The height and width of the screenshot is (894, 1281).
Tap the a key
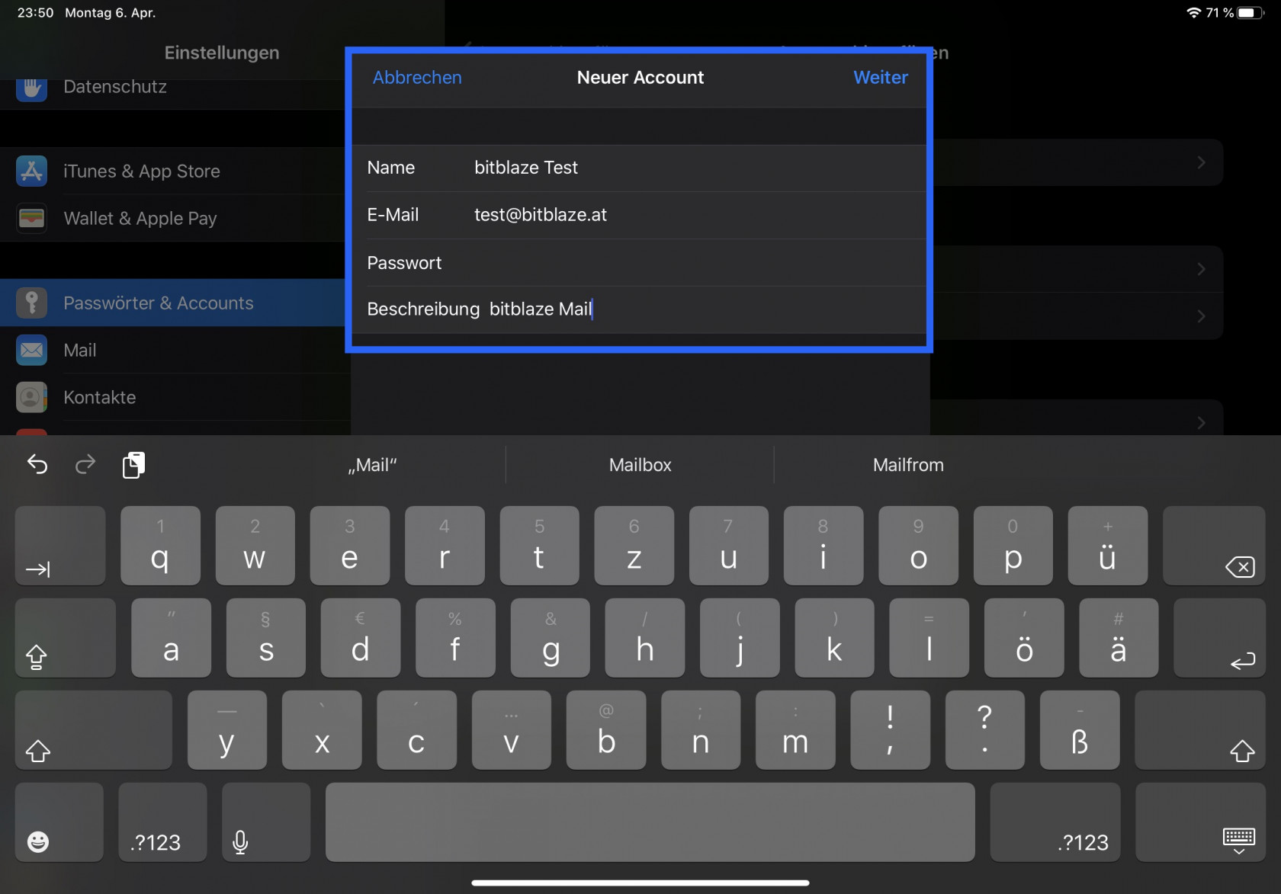point(171,638)
